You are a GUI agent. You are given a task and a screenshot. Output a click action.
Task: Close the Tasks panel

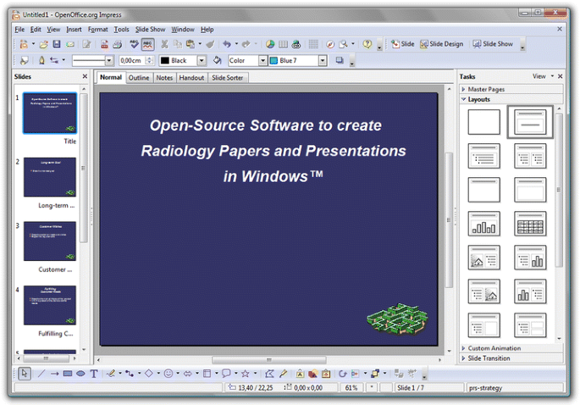click(560, 76)
